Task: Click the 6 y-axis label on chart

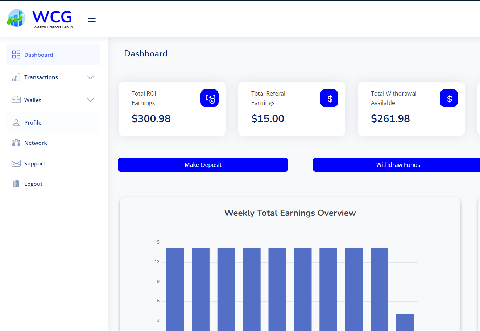Action: pos(158,301)
